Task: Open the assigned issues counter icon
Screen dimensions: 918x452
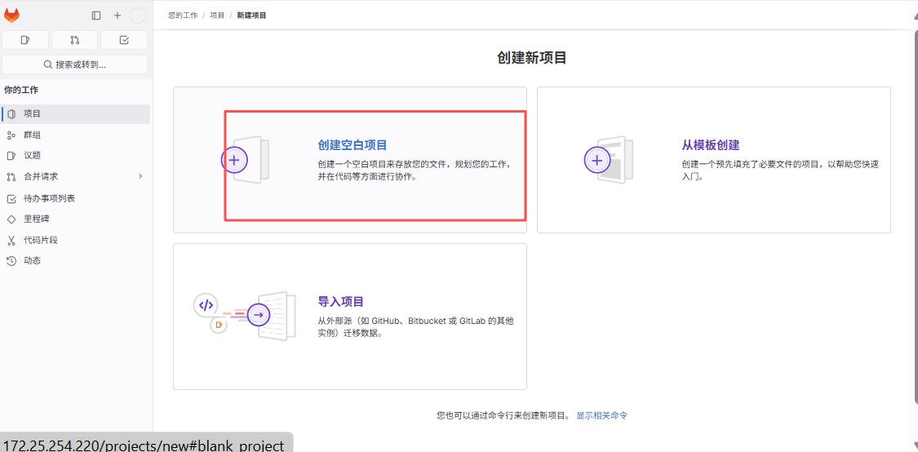Action: (x=25, y=40)
